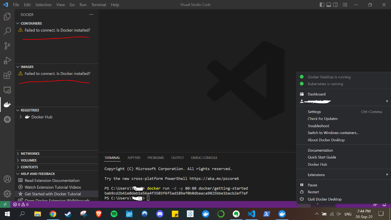This screenshot has height=220, width=391.
Task: Open the Extensions view
Action: (x=7, y=75)
